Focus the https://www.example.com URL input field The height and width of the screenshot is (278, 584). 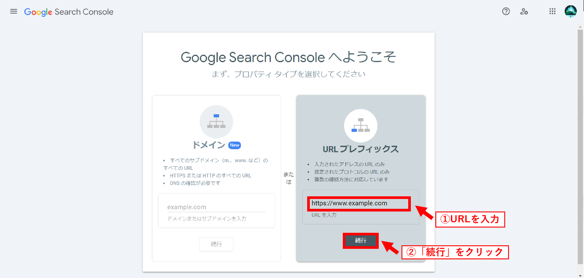click(x=359, y=203)
